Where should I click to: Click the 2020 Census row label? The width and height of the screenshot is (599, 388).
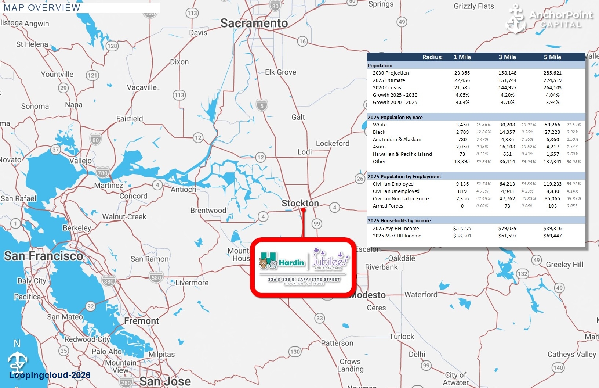click(x=387, y=87)
